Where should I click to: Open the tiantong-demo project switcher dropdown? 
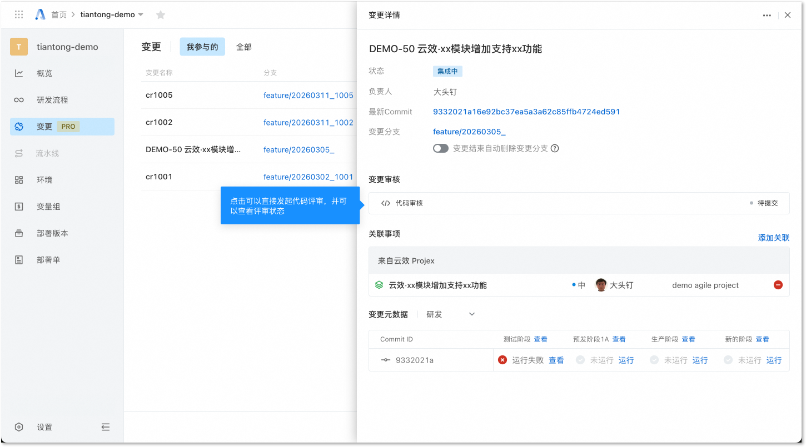pyautogui.click(x=141, y=14)
